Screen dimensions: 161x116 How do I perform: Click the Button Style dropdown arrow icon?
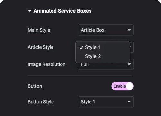[x=129, y=102]
